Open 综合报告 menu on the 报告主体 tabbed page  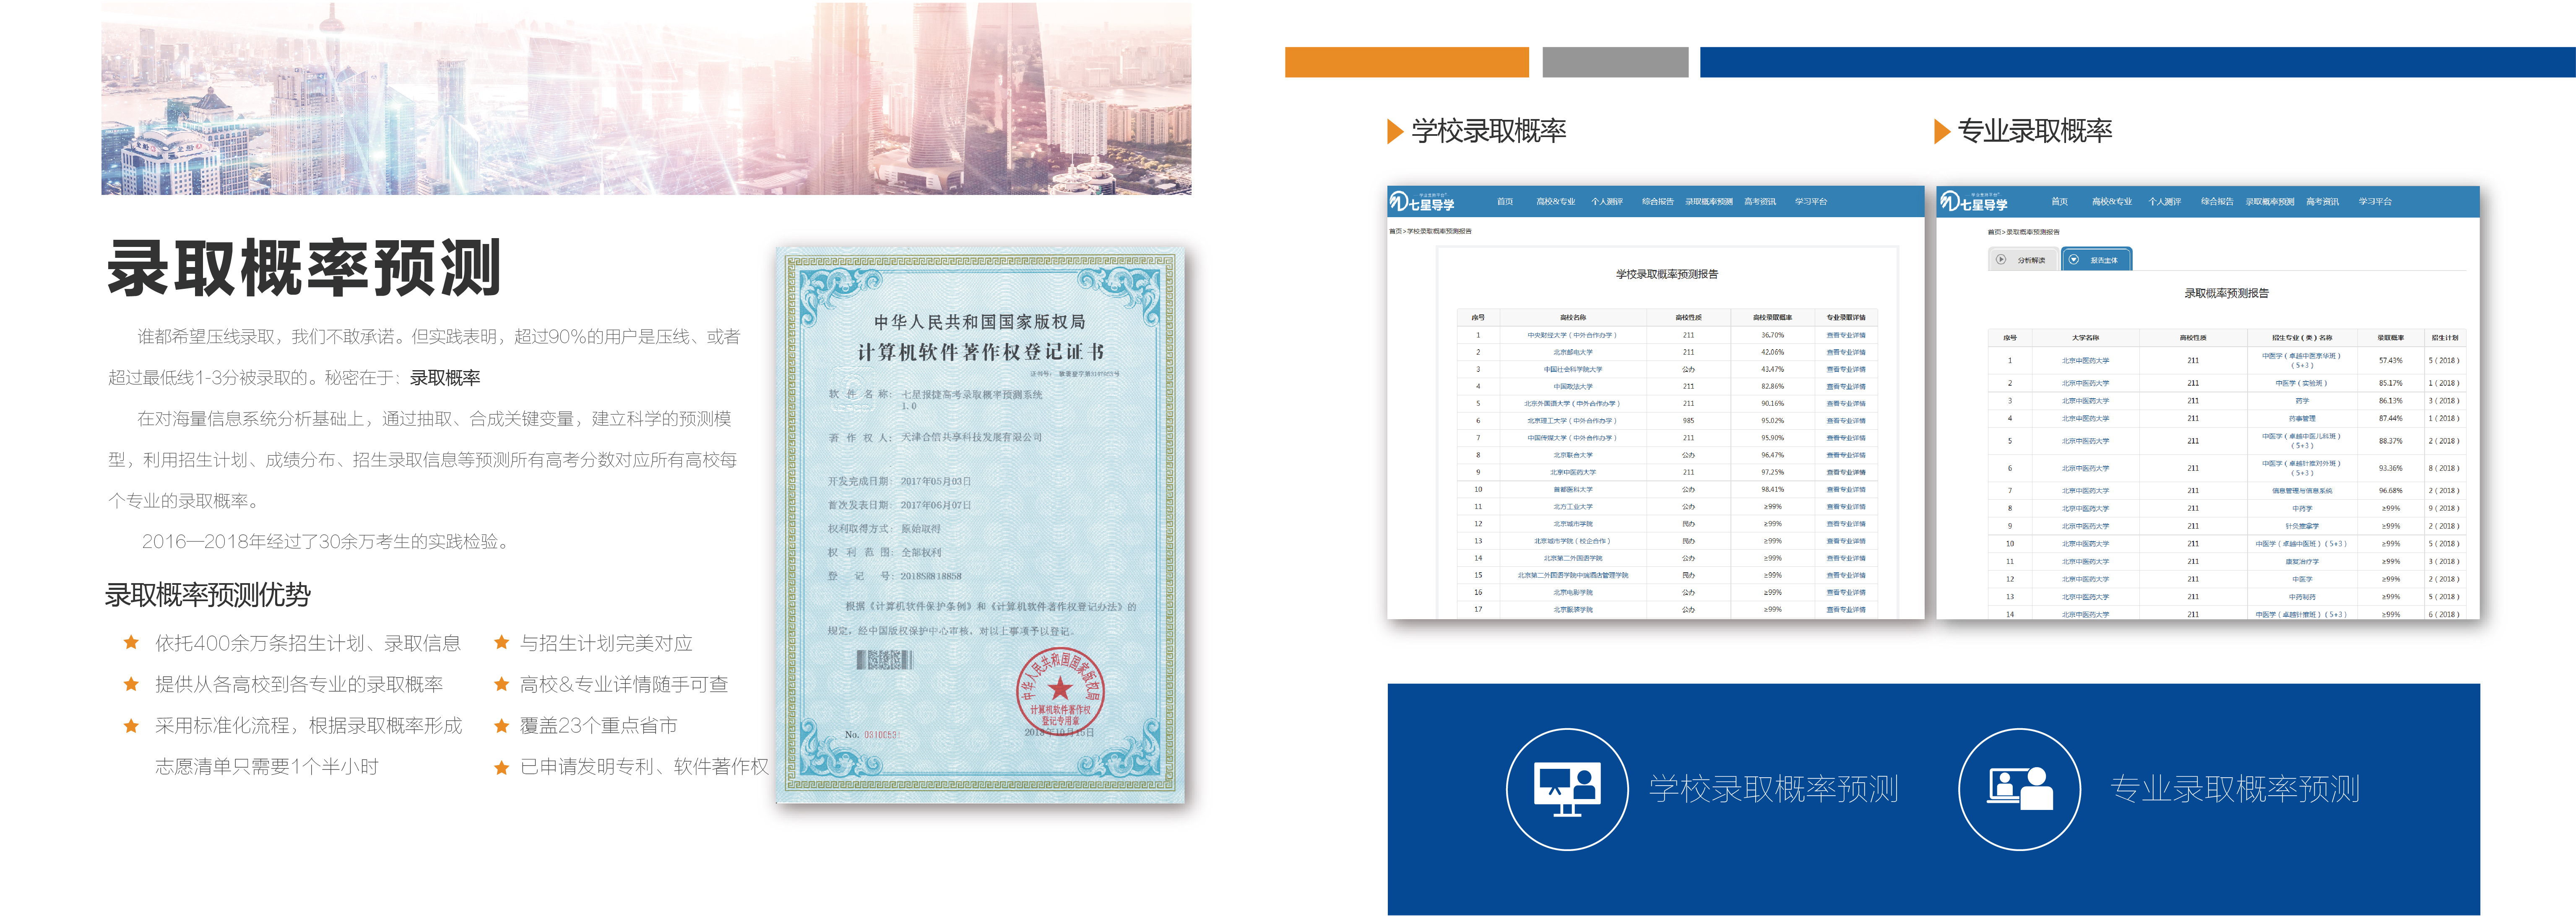tap(2217, 202)
